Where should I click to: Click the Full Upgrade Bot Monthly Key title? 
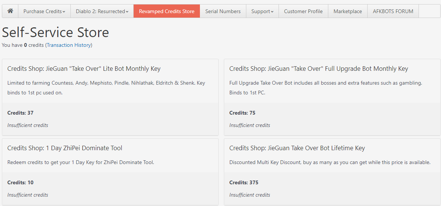pos(319,69)
